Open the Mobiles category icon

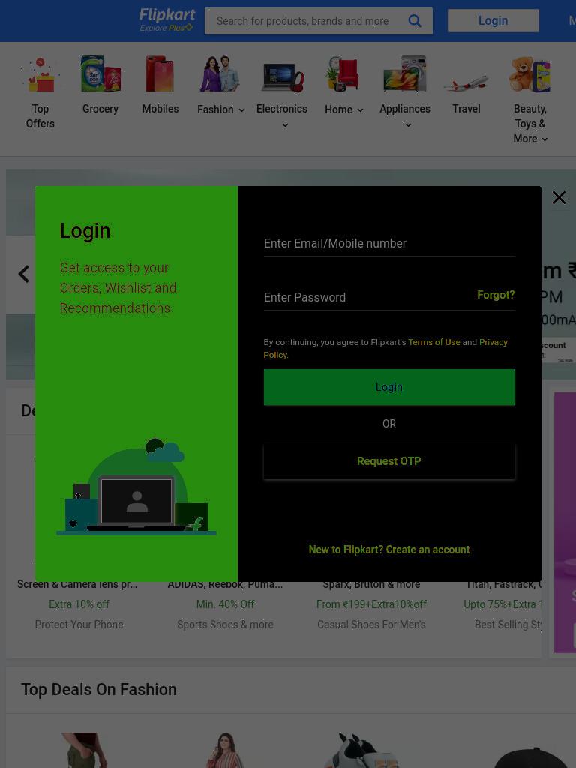point(160,74)
